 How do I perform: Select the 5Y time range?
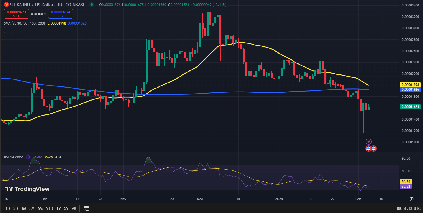point(66,208)
